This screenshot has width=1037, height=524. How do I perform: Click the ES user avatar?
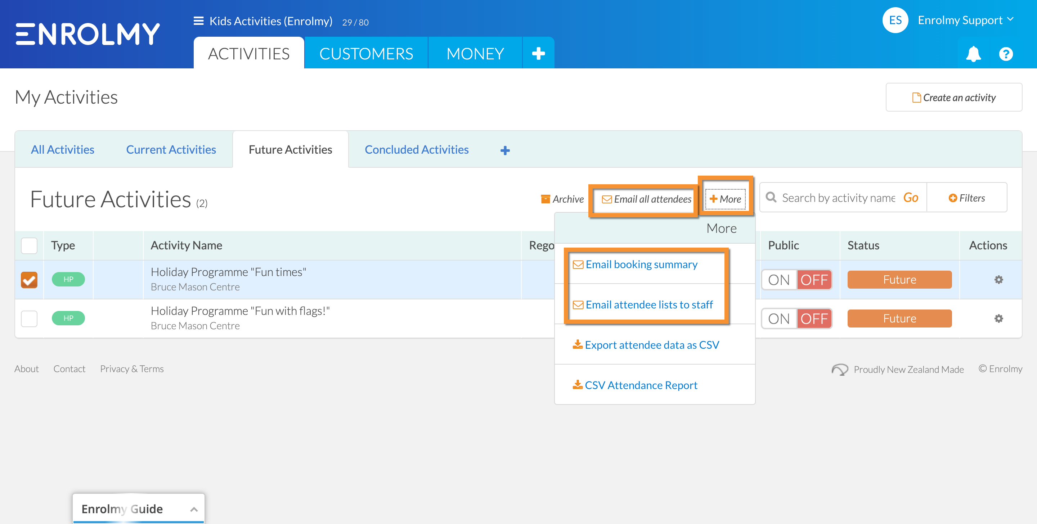pyautogui.click(x=895, y=20)
